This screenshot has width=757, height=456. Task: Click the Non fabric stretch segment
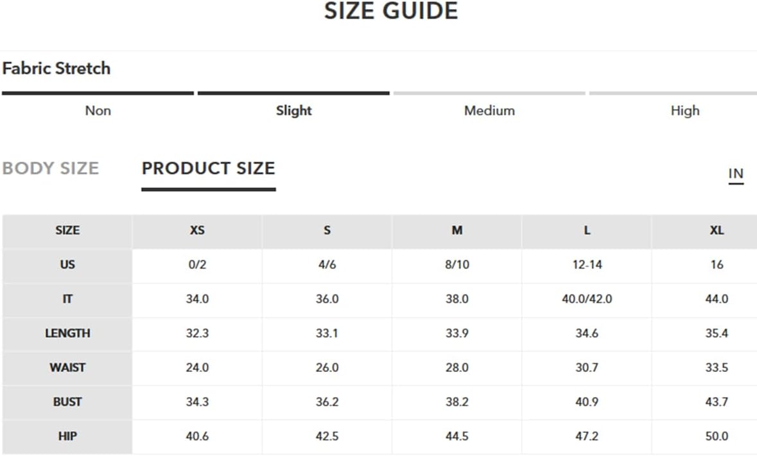click(x=98, y=110)
